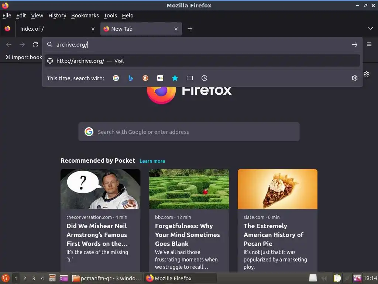Expand the list all tabs chevron

371,28
